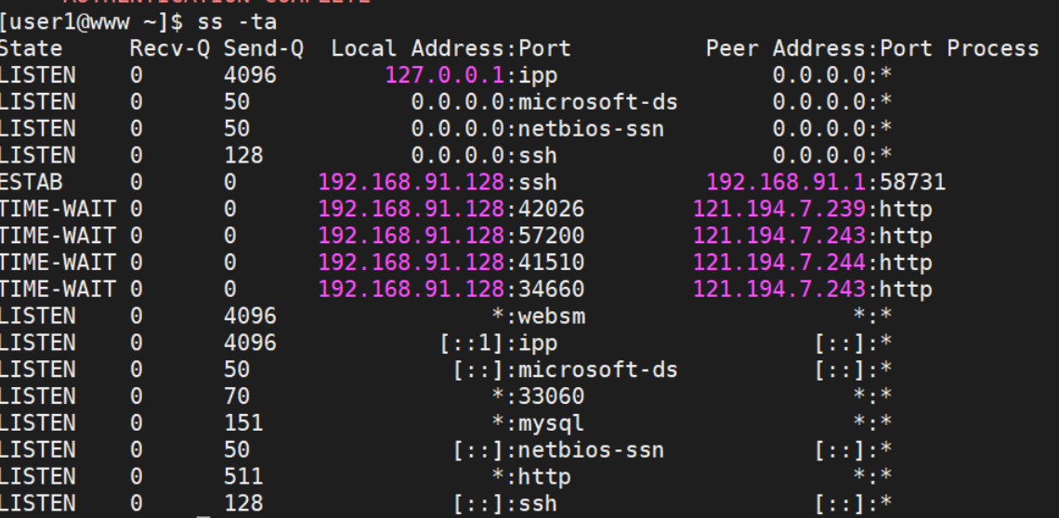The width and height of the screenshot is (1059, 518).
Task: Click the Send-Q value 151
Action: (243, 423)
